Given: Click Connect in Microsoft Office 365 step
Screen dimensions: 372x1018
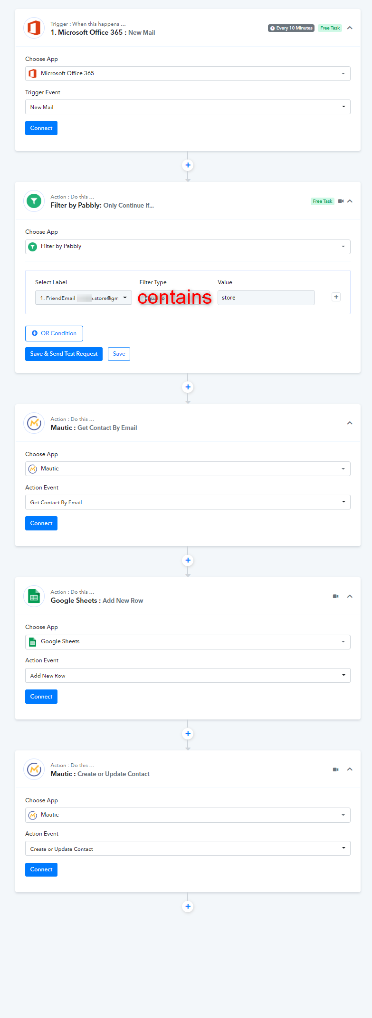Looking at the screenshot, I should click(x=41, y=128).
